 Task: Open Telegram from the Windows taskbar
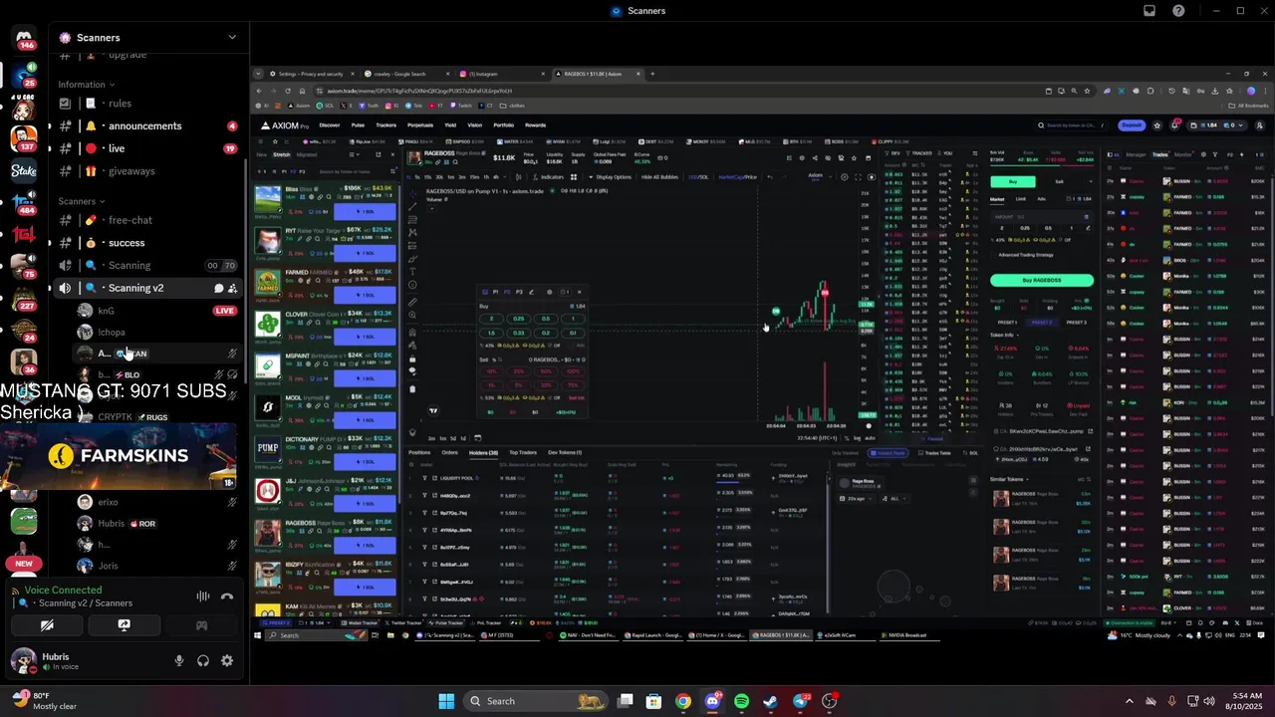tap(800, 701)
